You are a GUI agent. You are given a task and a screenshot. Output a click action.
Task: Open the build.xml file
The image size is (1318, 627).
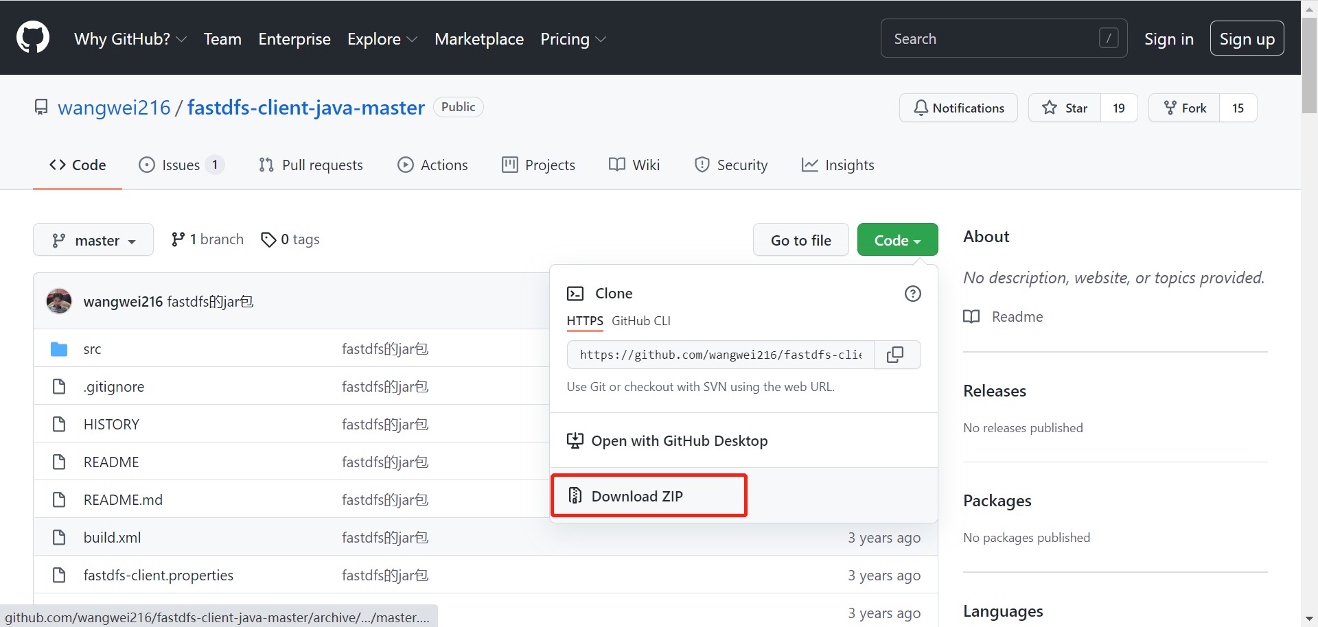pyautogui.click(x=112, y=538)
